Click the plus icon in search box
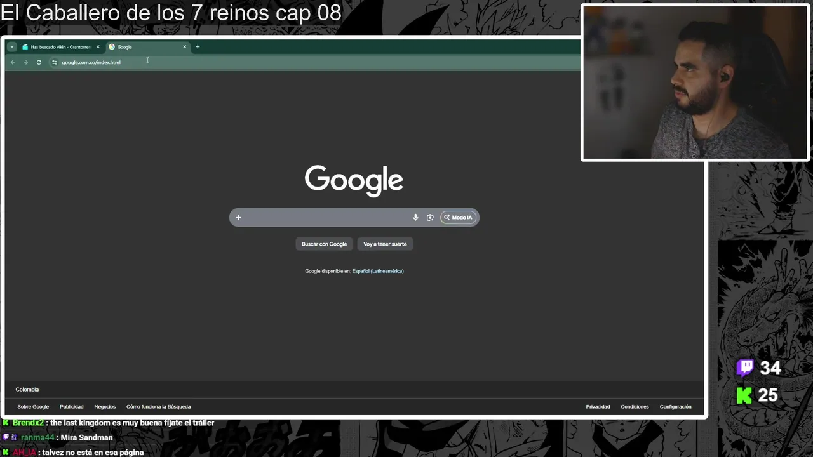Viewport: 813px width, 457px height. pyautogui.click(x=238, y=218)
